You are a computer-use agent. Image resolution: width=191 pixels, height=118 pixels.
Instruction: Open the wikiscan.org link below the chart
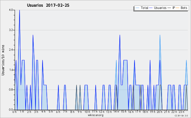[x=95, y=115]
